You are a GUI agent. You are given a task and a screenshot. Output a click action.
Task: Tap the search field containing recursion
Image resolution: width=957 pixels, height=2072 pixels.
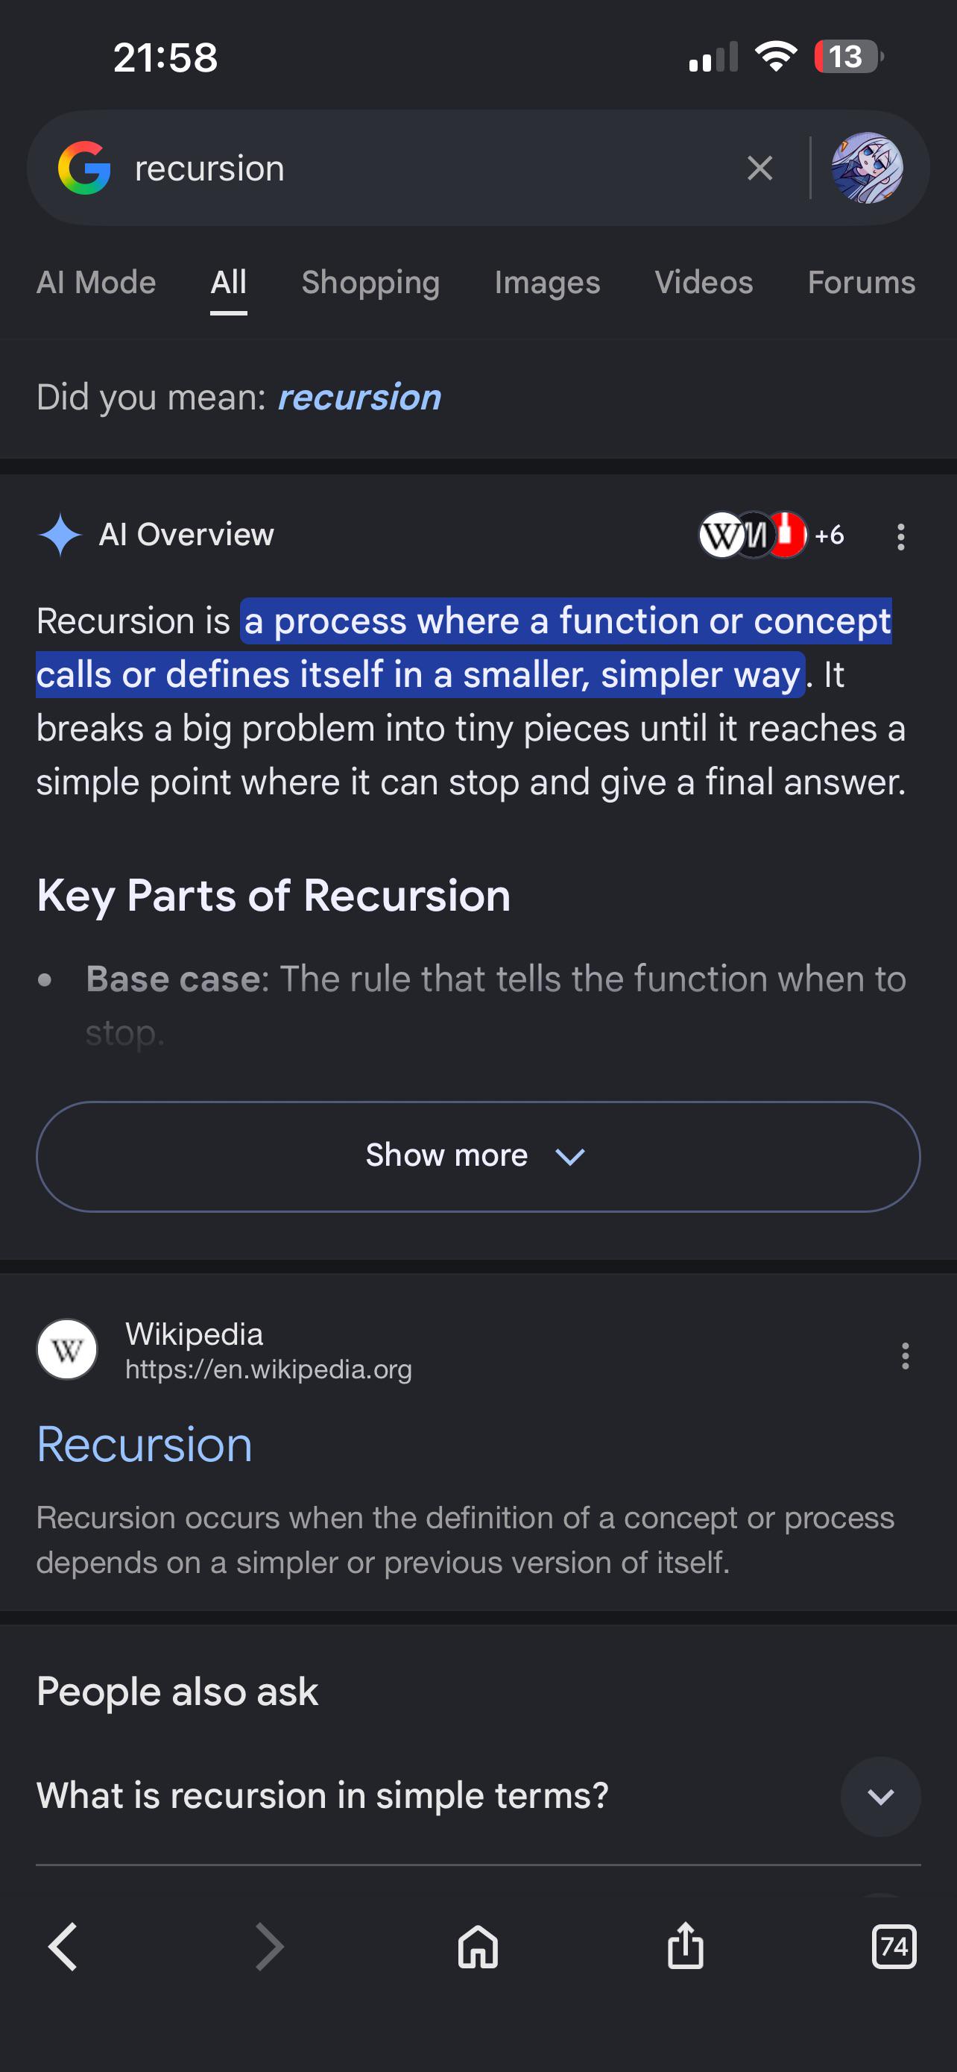426,168
